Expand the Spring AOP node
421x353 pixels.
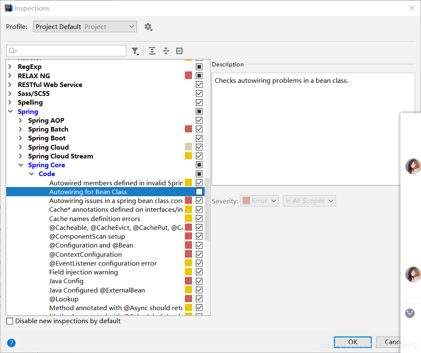coord(21,120)
